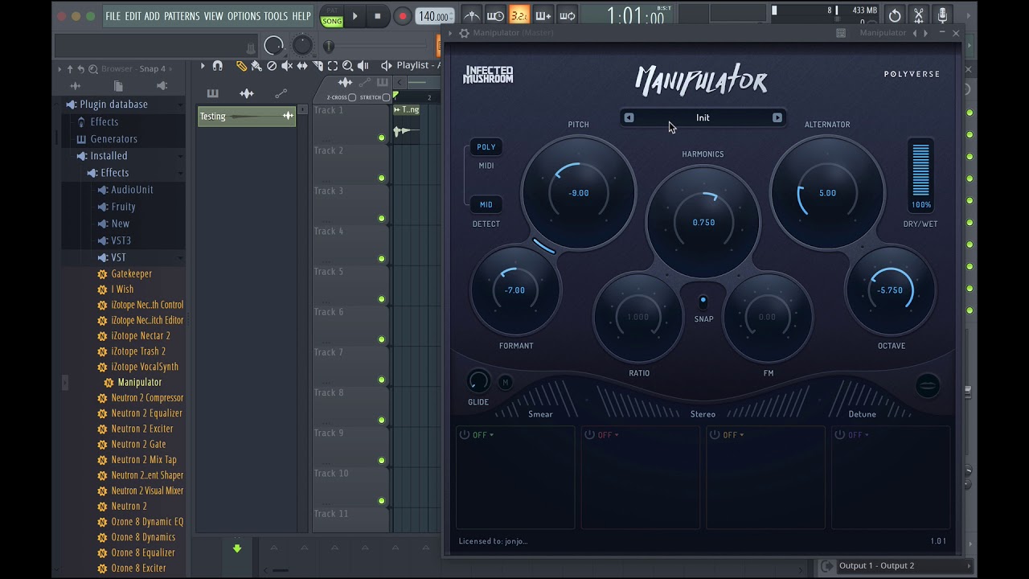Start playback with the play button
The height and width of the screenshot is (579, 1029).
[x=355, y=16]
